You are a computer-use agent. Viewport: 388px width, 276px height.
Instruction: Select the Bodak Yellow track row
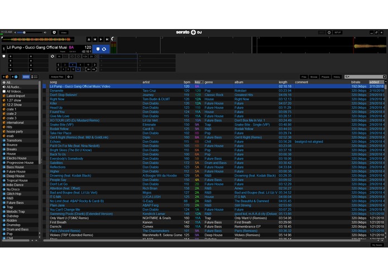point(214,129)
